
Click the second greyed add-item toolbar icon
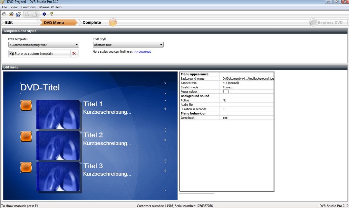pos(35,14)
